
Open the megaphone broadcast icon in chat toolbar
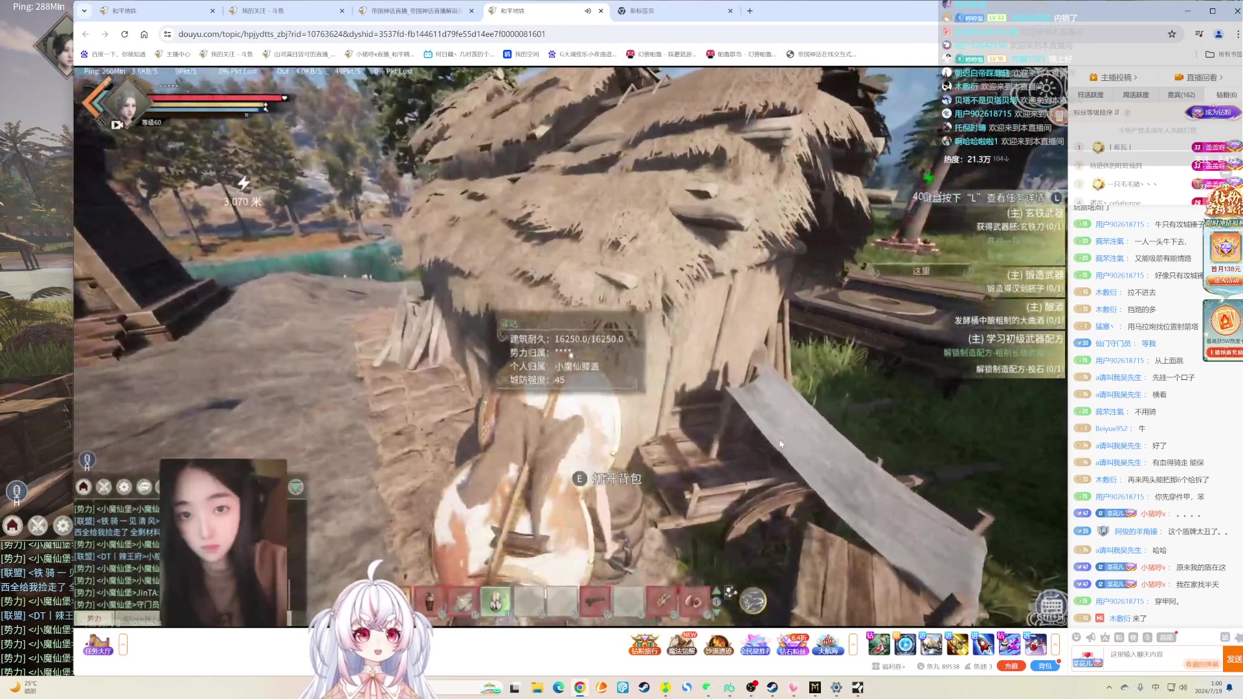pyautogui.click(x=1091, y=638)
